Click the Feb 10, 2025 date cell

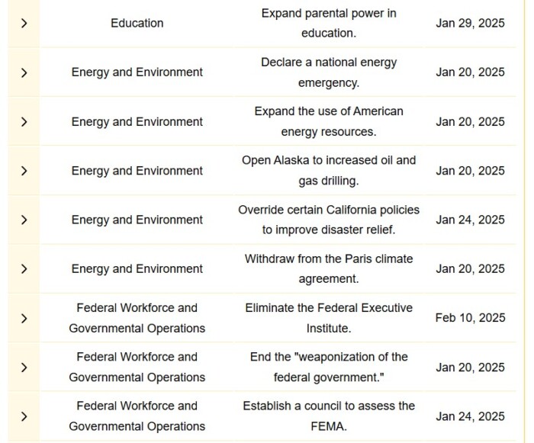point(471,318)
